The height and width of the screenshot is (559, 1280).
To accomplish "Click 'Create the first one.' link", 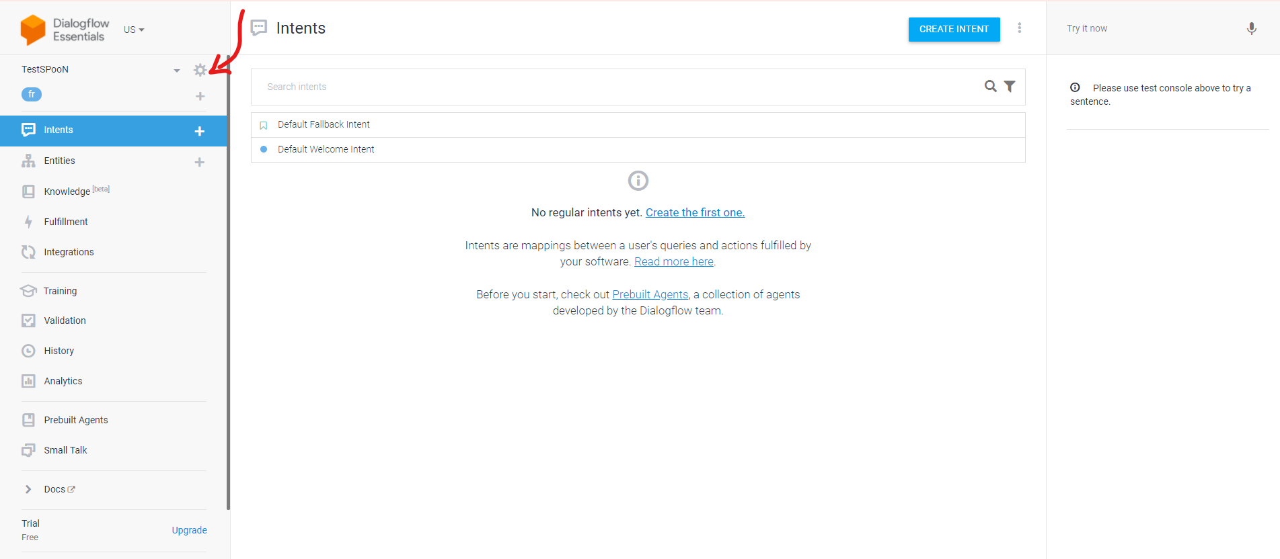I will [x=695, y=212].
